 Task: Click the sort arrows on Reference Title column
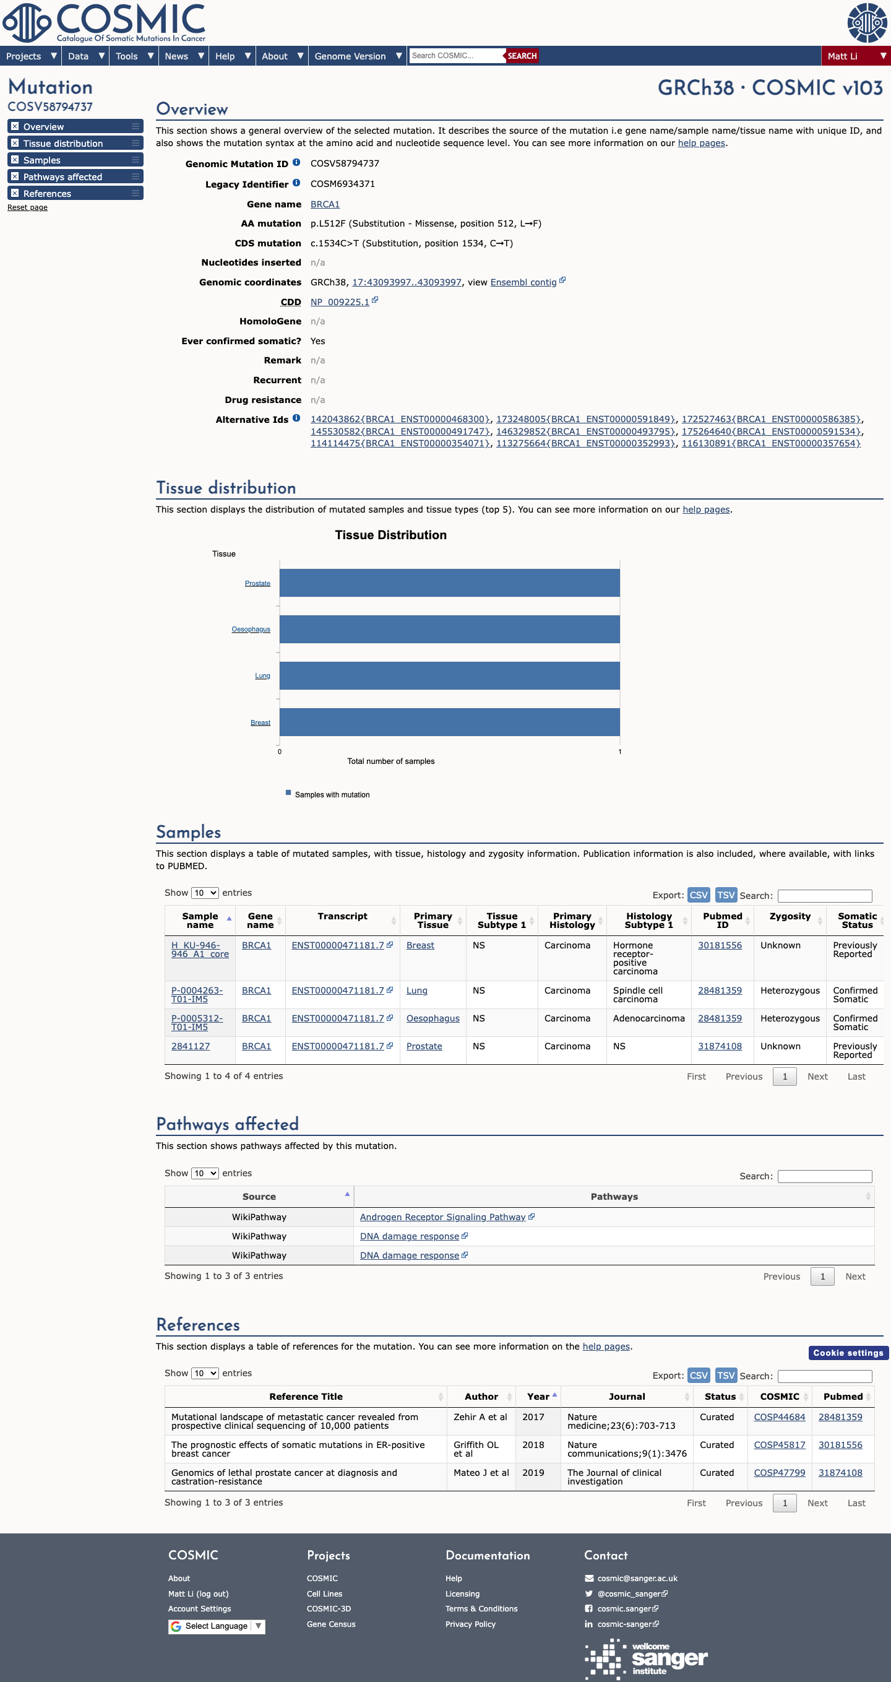[441, 1397]
